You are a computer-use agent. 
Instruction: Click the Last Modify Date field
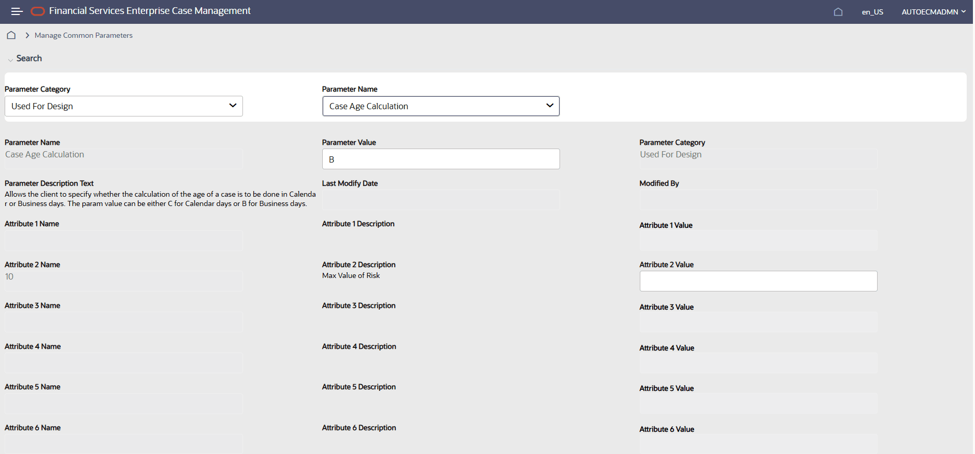441,199
